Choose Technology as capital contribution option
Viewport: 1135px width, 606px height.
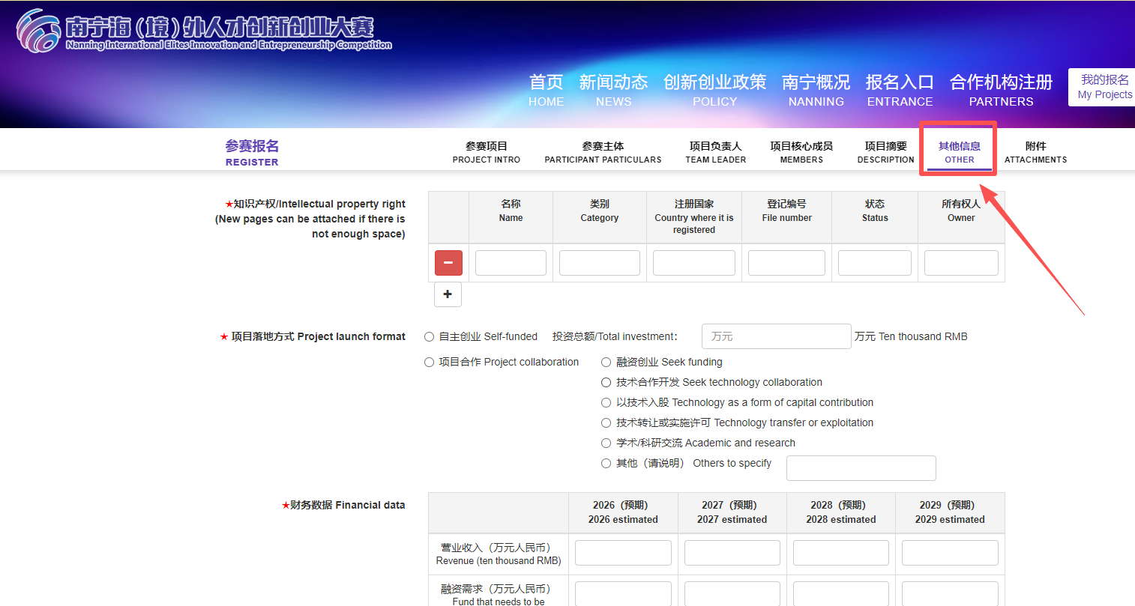(x=606, y=403)
